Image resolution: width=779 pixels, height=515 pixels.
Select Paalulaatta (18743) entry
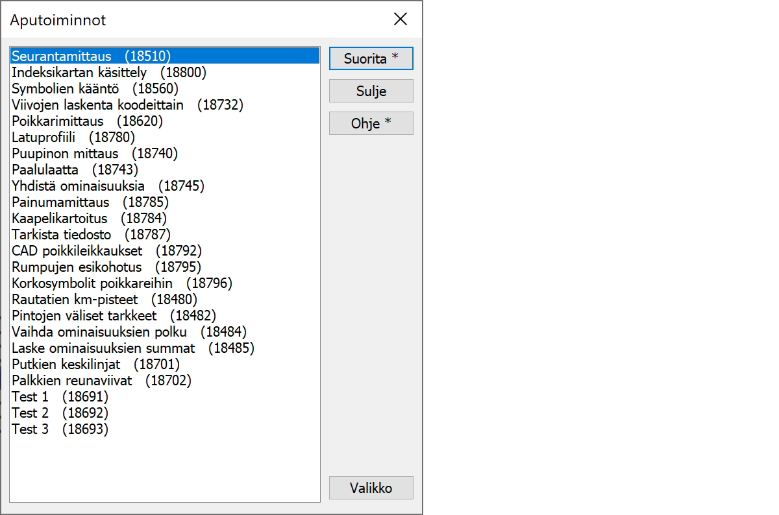[75, 170]
